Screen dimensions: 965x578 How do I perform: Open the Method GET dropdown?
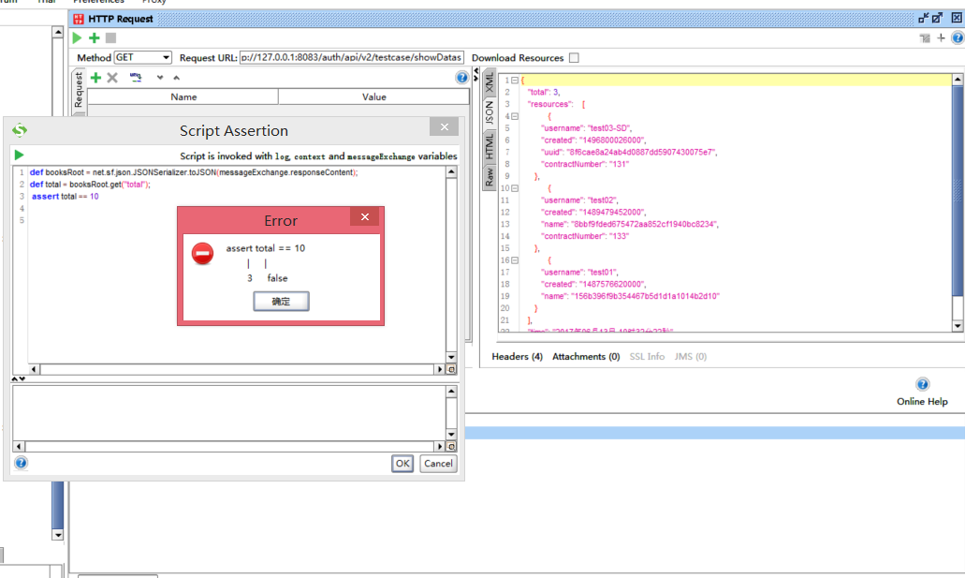tap(143, 57)
